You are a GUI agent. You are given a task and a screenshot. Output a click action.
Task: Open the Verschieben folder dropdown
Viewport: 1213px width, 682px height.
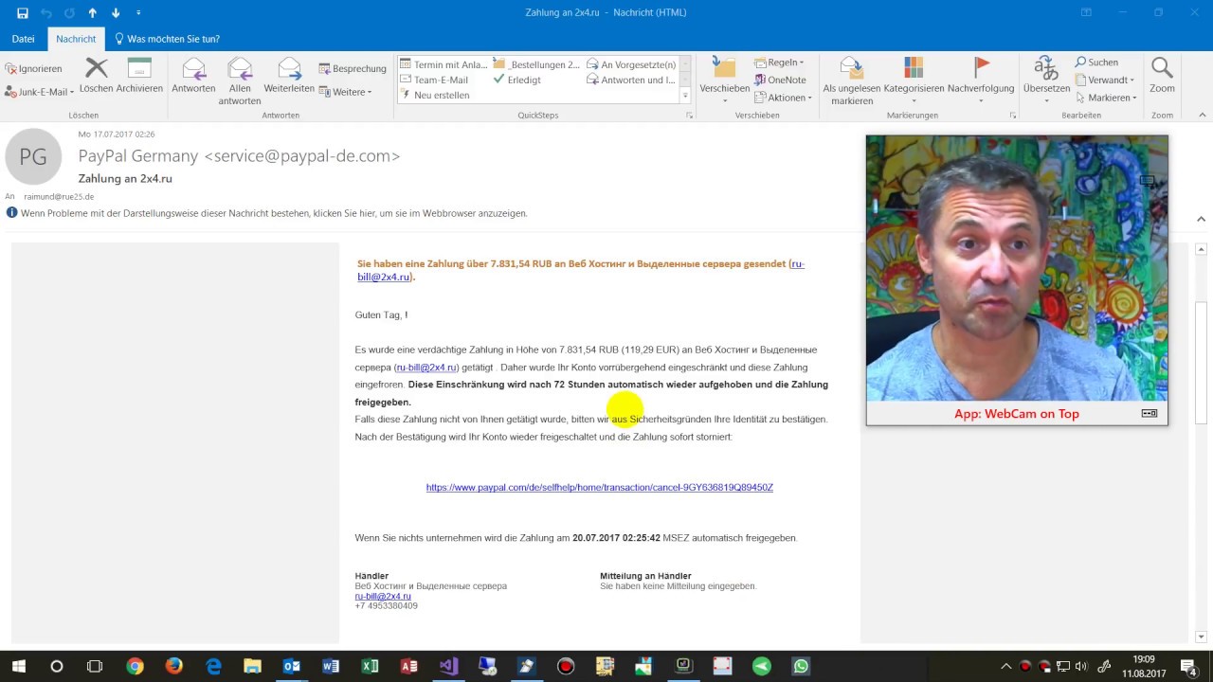[725, 94]
